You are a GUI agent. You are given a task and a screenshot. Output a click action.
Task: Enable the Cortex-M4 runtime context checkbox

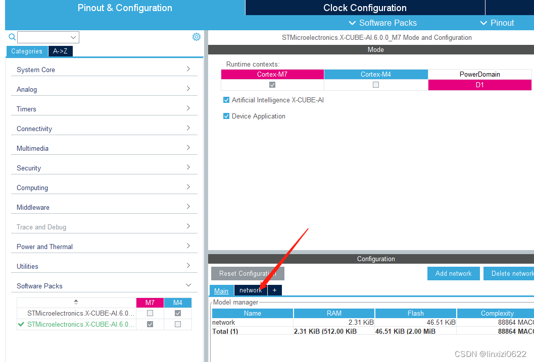pos(376,85)
